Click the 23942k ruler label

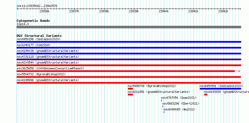pos(224,11)
